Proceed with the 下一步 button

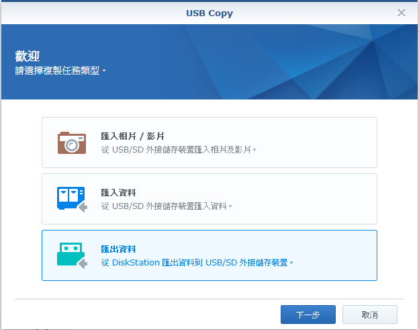308,315
